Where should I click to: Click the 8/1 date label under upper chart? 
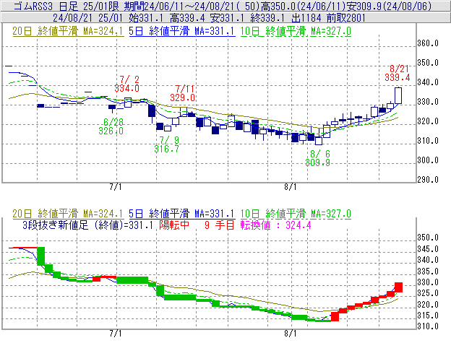coord(291,187)
